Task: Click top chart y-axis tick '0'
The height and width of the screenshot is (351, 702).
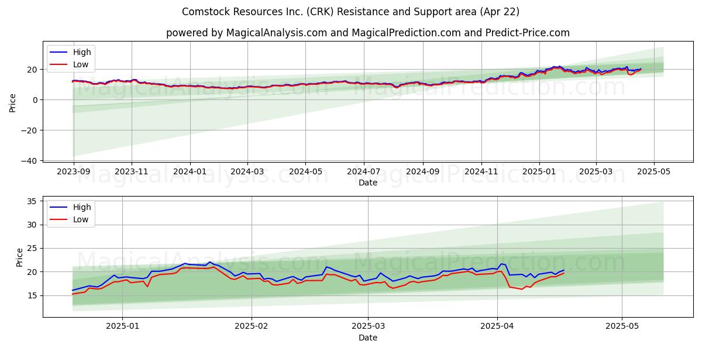Action: 36,100
